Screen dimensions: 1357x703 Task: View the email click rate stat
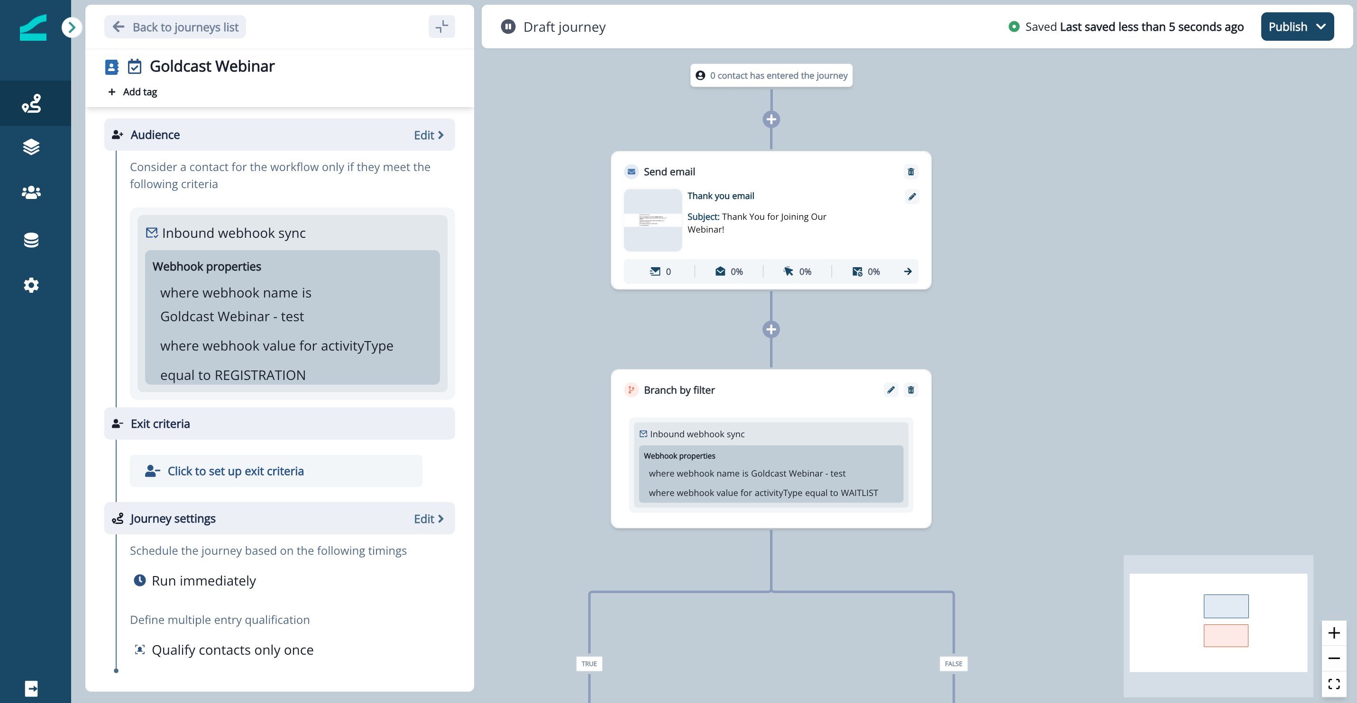coord(797,271)
